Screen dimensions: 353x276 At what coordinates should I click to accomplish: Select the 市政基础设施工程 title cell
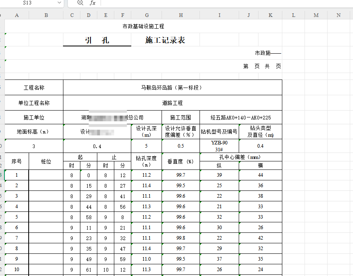click(143, 27)
